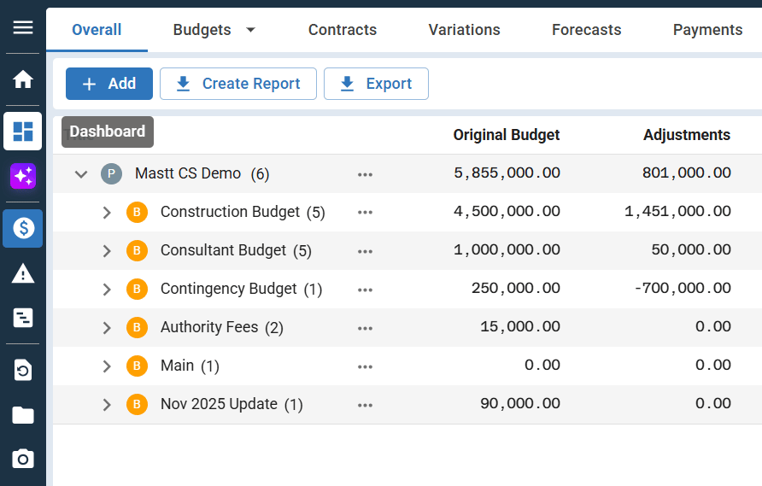Go to Home via sidebar icon
Viewport: 762px width, 486px height.
[23, 79]
